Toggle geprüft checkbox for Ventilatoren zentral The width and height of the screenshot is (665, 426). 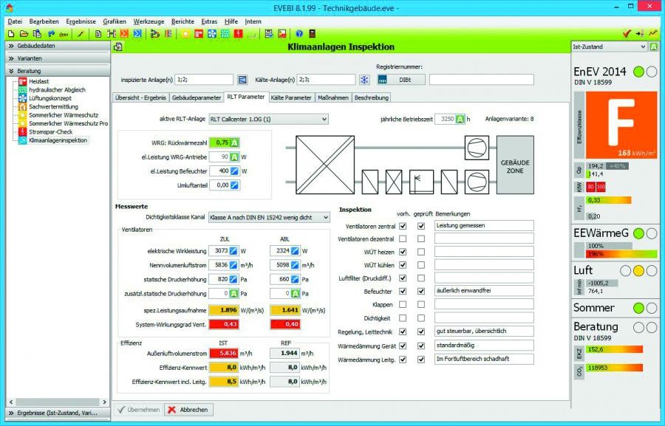click(x=420, y=227)
